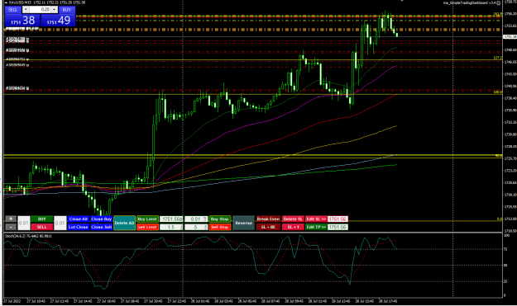517x306 pixels.
Task: Click the teal Delete All button
Action: point(124,224)
